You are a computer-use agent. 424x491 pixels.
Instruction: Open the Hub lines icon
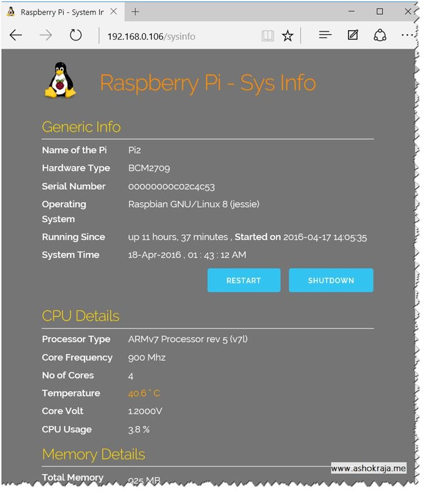tap(325, 35)
